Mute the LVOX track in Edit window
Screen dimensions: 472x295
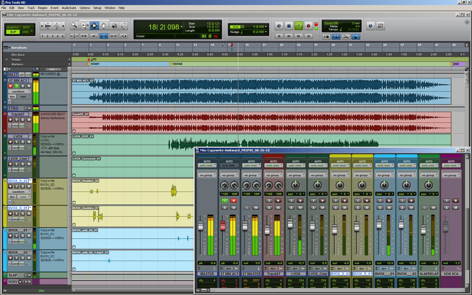(29, 142)
